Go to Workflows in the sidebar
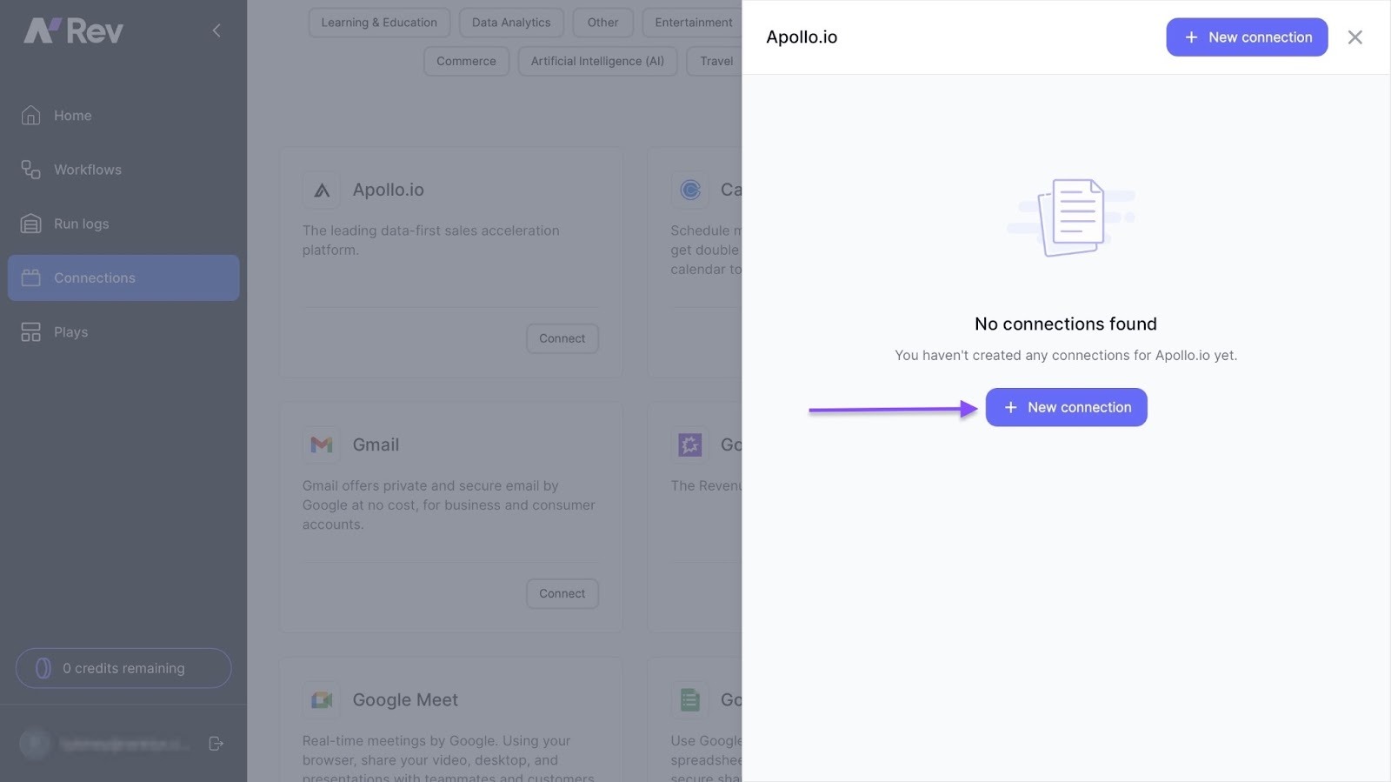The height and width of the screenshot is (782, 1391). (123, 170)
